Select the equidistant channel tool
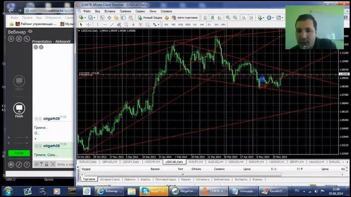 click(x=119, y=24)
